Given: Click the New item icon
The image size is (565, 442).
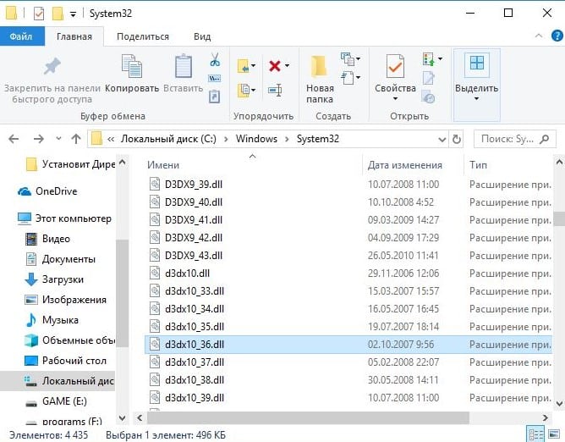Looking at the screenshot, I should tap(348, 58).
